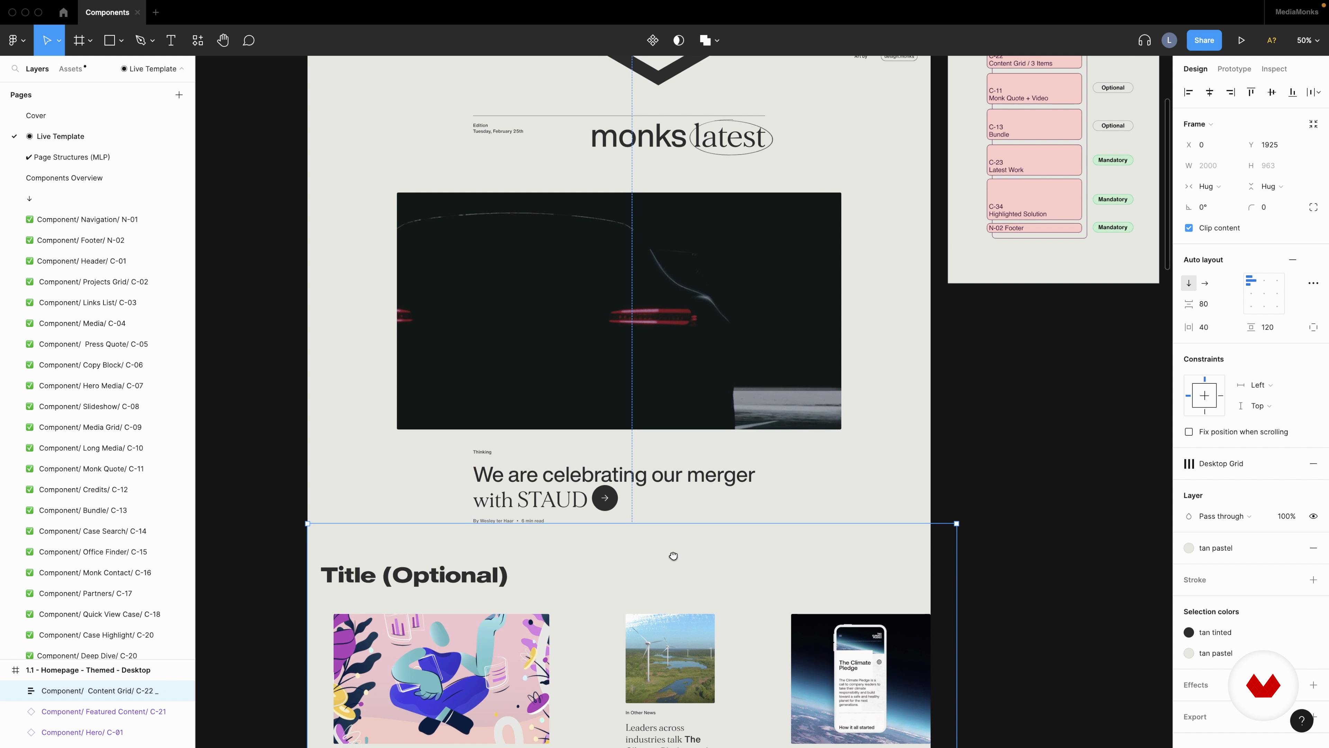Expand the Left horizontal constraint dropdown
The height and width of the screenshot is (748, 1329).
point(1261,385)
